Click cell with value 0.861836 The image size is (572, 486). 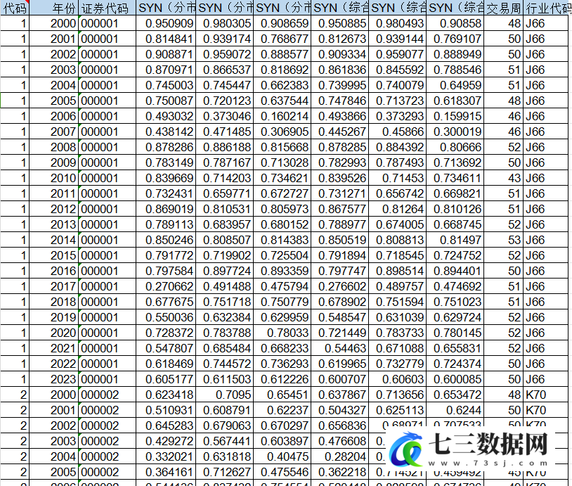coord(339,70)
